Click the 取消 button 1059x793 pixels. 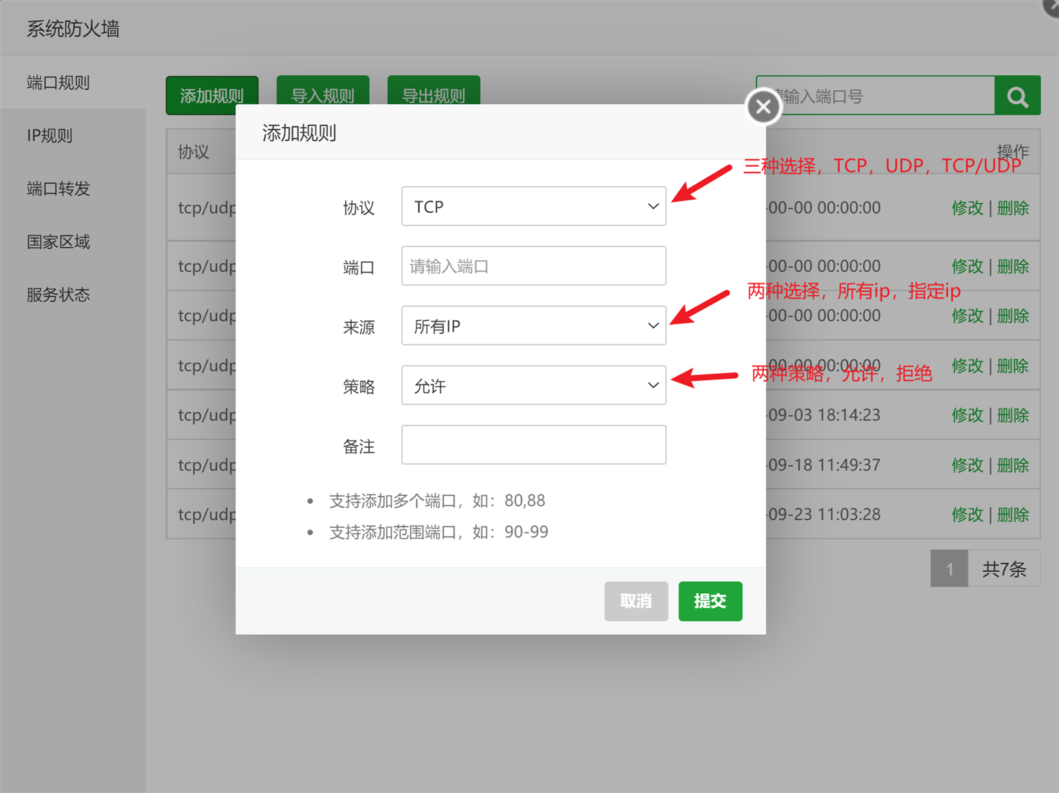(x=636, y=601)
